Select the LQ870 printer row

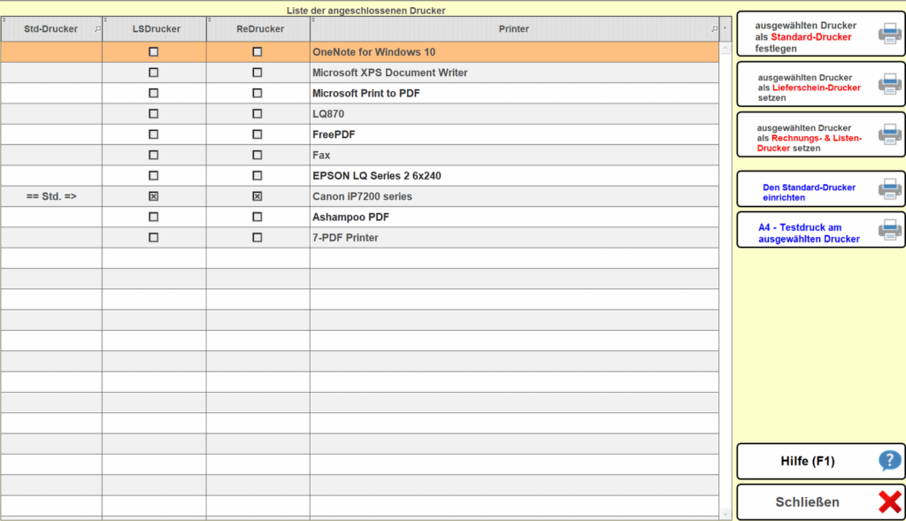359,114
